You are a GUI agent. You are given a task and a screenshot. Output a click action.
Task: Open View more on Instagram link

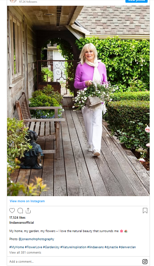click(x=27, y=201)
